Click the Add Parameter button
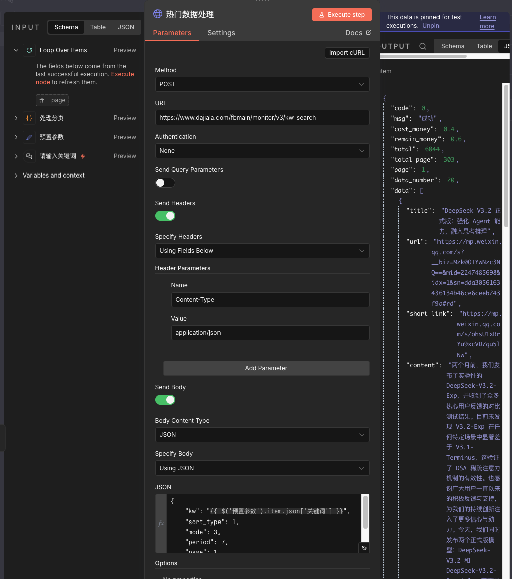This screenshot has height=579, width=512. (266, 368)
